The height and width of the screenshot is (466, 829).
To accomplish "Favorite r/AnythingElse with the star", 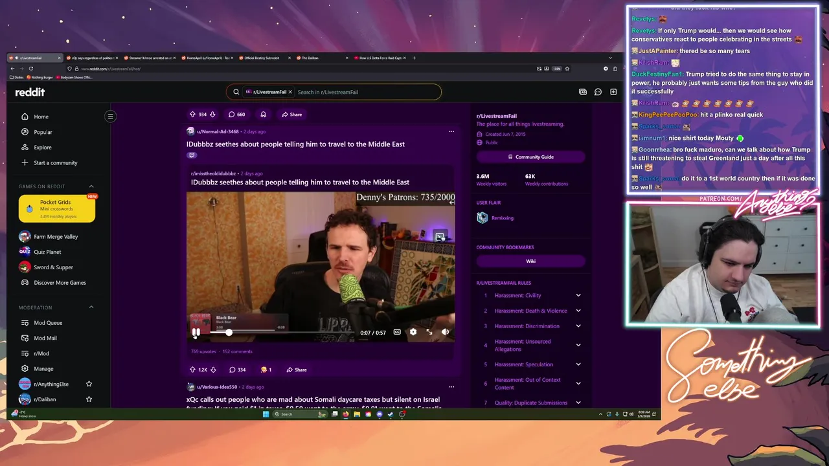I will click(89, 384).
